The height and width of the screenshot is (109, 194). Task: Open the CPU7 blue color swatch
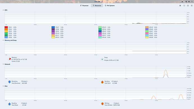coord(53,27)
